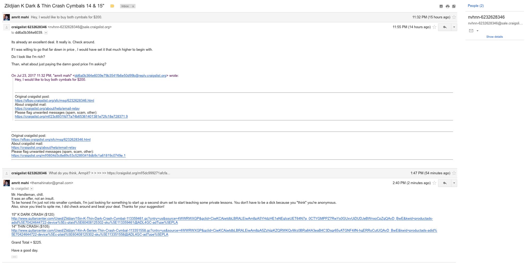Click the line 'If I was willing to go that far down'
The image size is (526, 263).
click(82, 50)
